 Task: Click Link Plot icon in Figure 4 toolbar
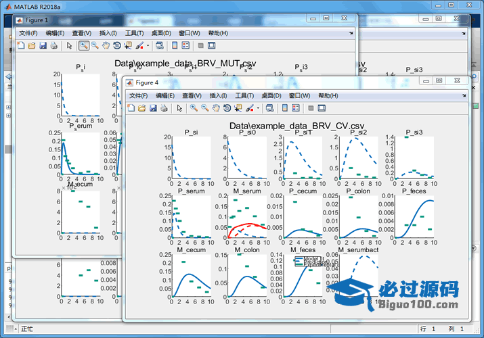pyautogui.click(x=269, y=108)
